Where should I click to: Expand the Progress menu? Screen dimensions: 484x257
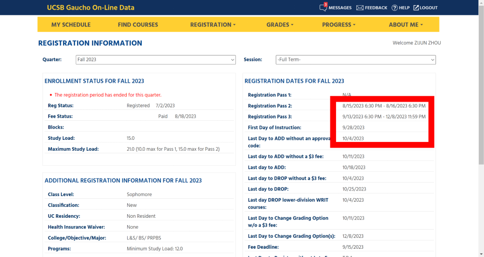[339, 25]
